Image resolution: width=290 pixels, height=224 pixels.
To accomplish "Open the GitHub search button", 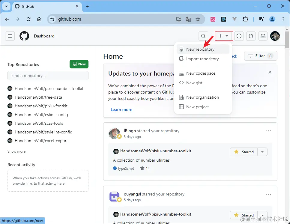I will point(203,36).
